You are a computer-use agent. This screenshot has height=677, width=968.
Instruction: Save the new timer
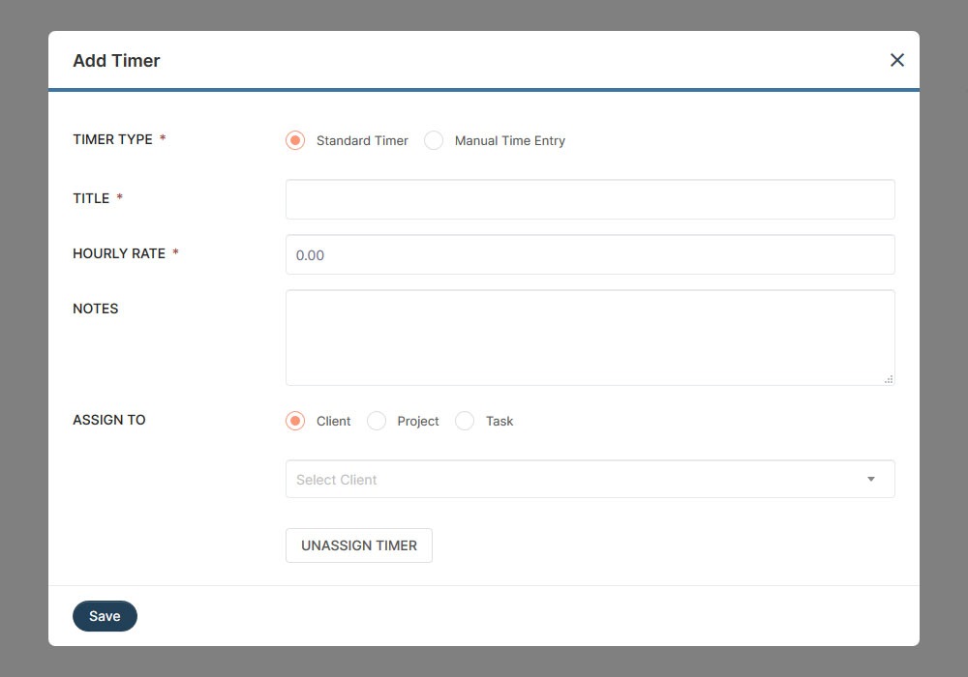(x=105, y=616)
